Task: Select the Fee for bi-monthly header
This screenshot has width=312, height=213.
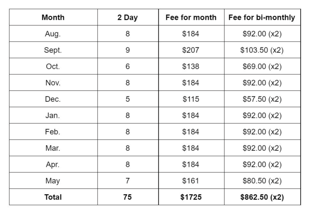Action: 262,17
